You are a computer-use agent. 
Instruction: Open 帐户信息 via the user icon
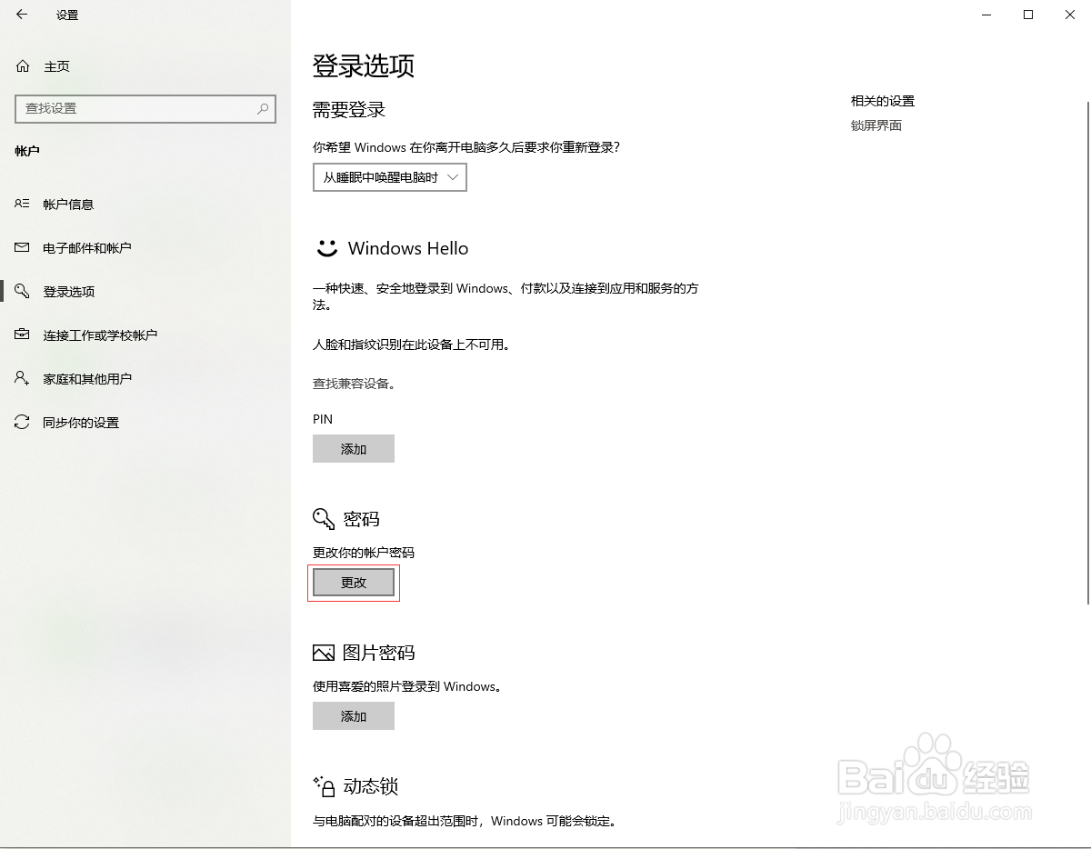click(21, 204)
